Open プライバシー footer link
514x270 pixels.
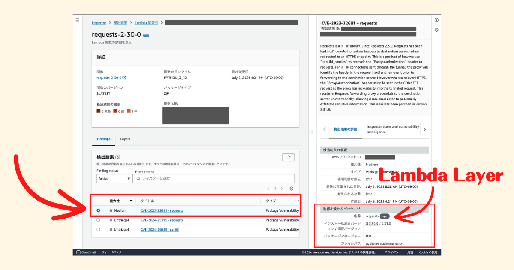click(x=393, y=252)
